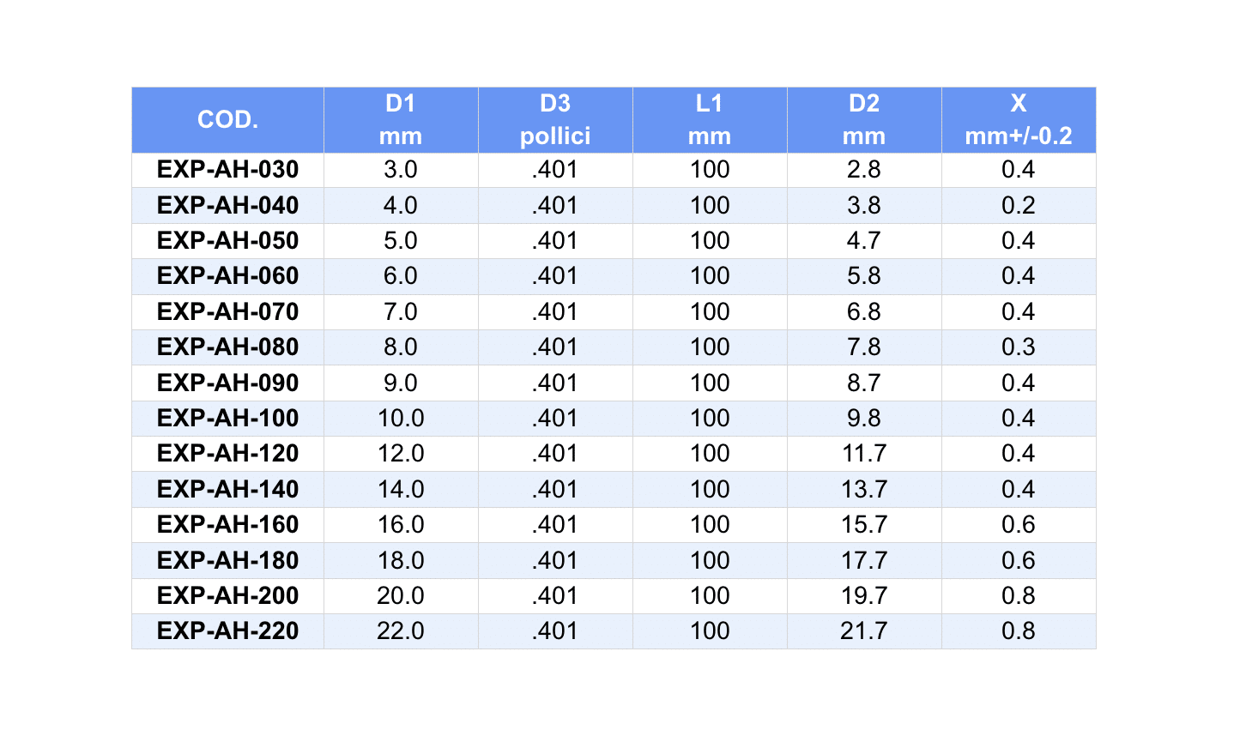Image resolution: width=1240 pixels, height=742 pixels.
Task: Select the COD. column header
Action: [227, 120]
